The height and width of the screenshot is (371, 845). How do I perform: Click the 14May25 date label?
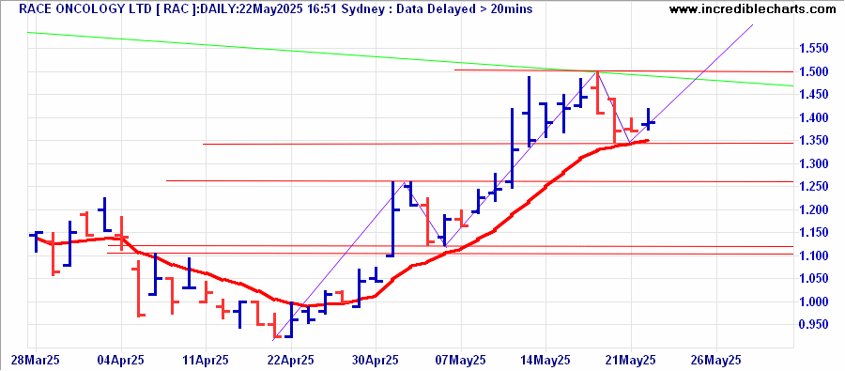pyautogui.click(x=545, y=359)
